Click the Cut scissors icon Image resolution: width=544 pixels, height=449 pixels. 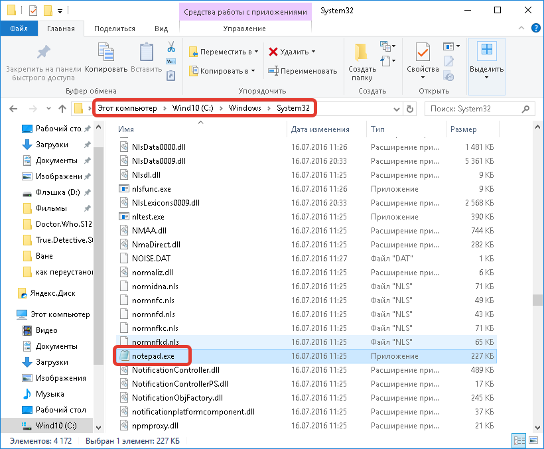pos(170,47)
